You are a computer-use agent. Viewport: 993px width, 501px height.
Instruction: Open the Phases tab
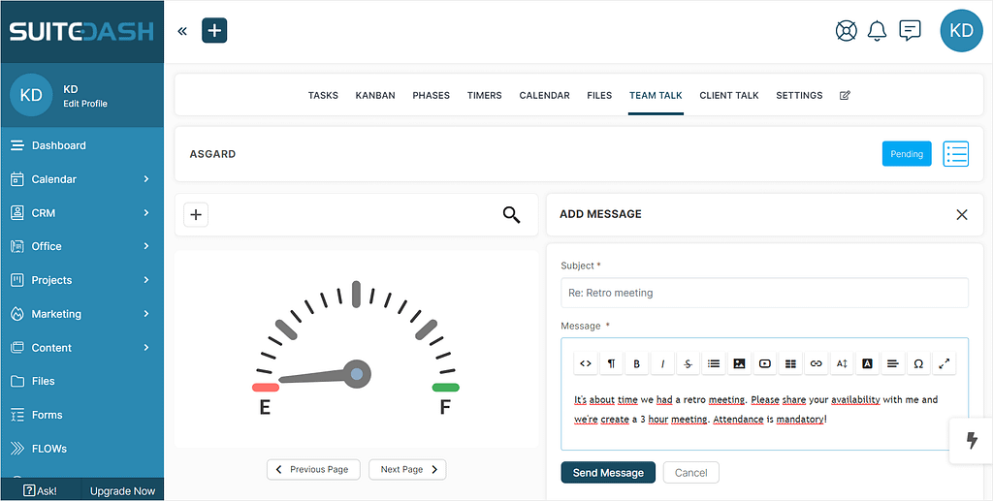click(x=432, y=96)
